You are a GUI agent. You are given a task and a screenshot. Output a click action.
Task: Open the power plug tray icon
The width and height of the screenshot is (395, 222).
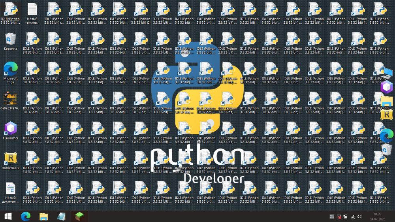tap(346, 216)
